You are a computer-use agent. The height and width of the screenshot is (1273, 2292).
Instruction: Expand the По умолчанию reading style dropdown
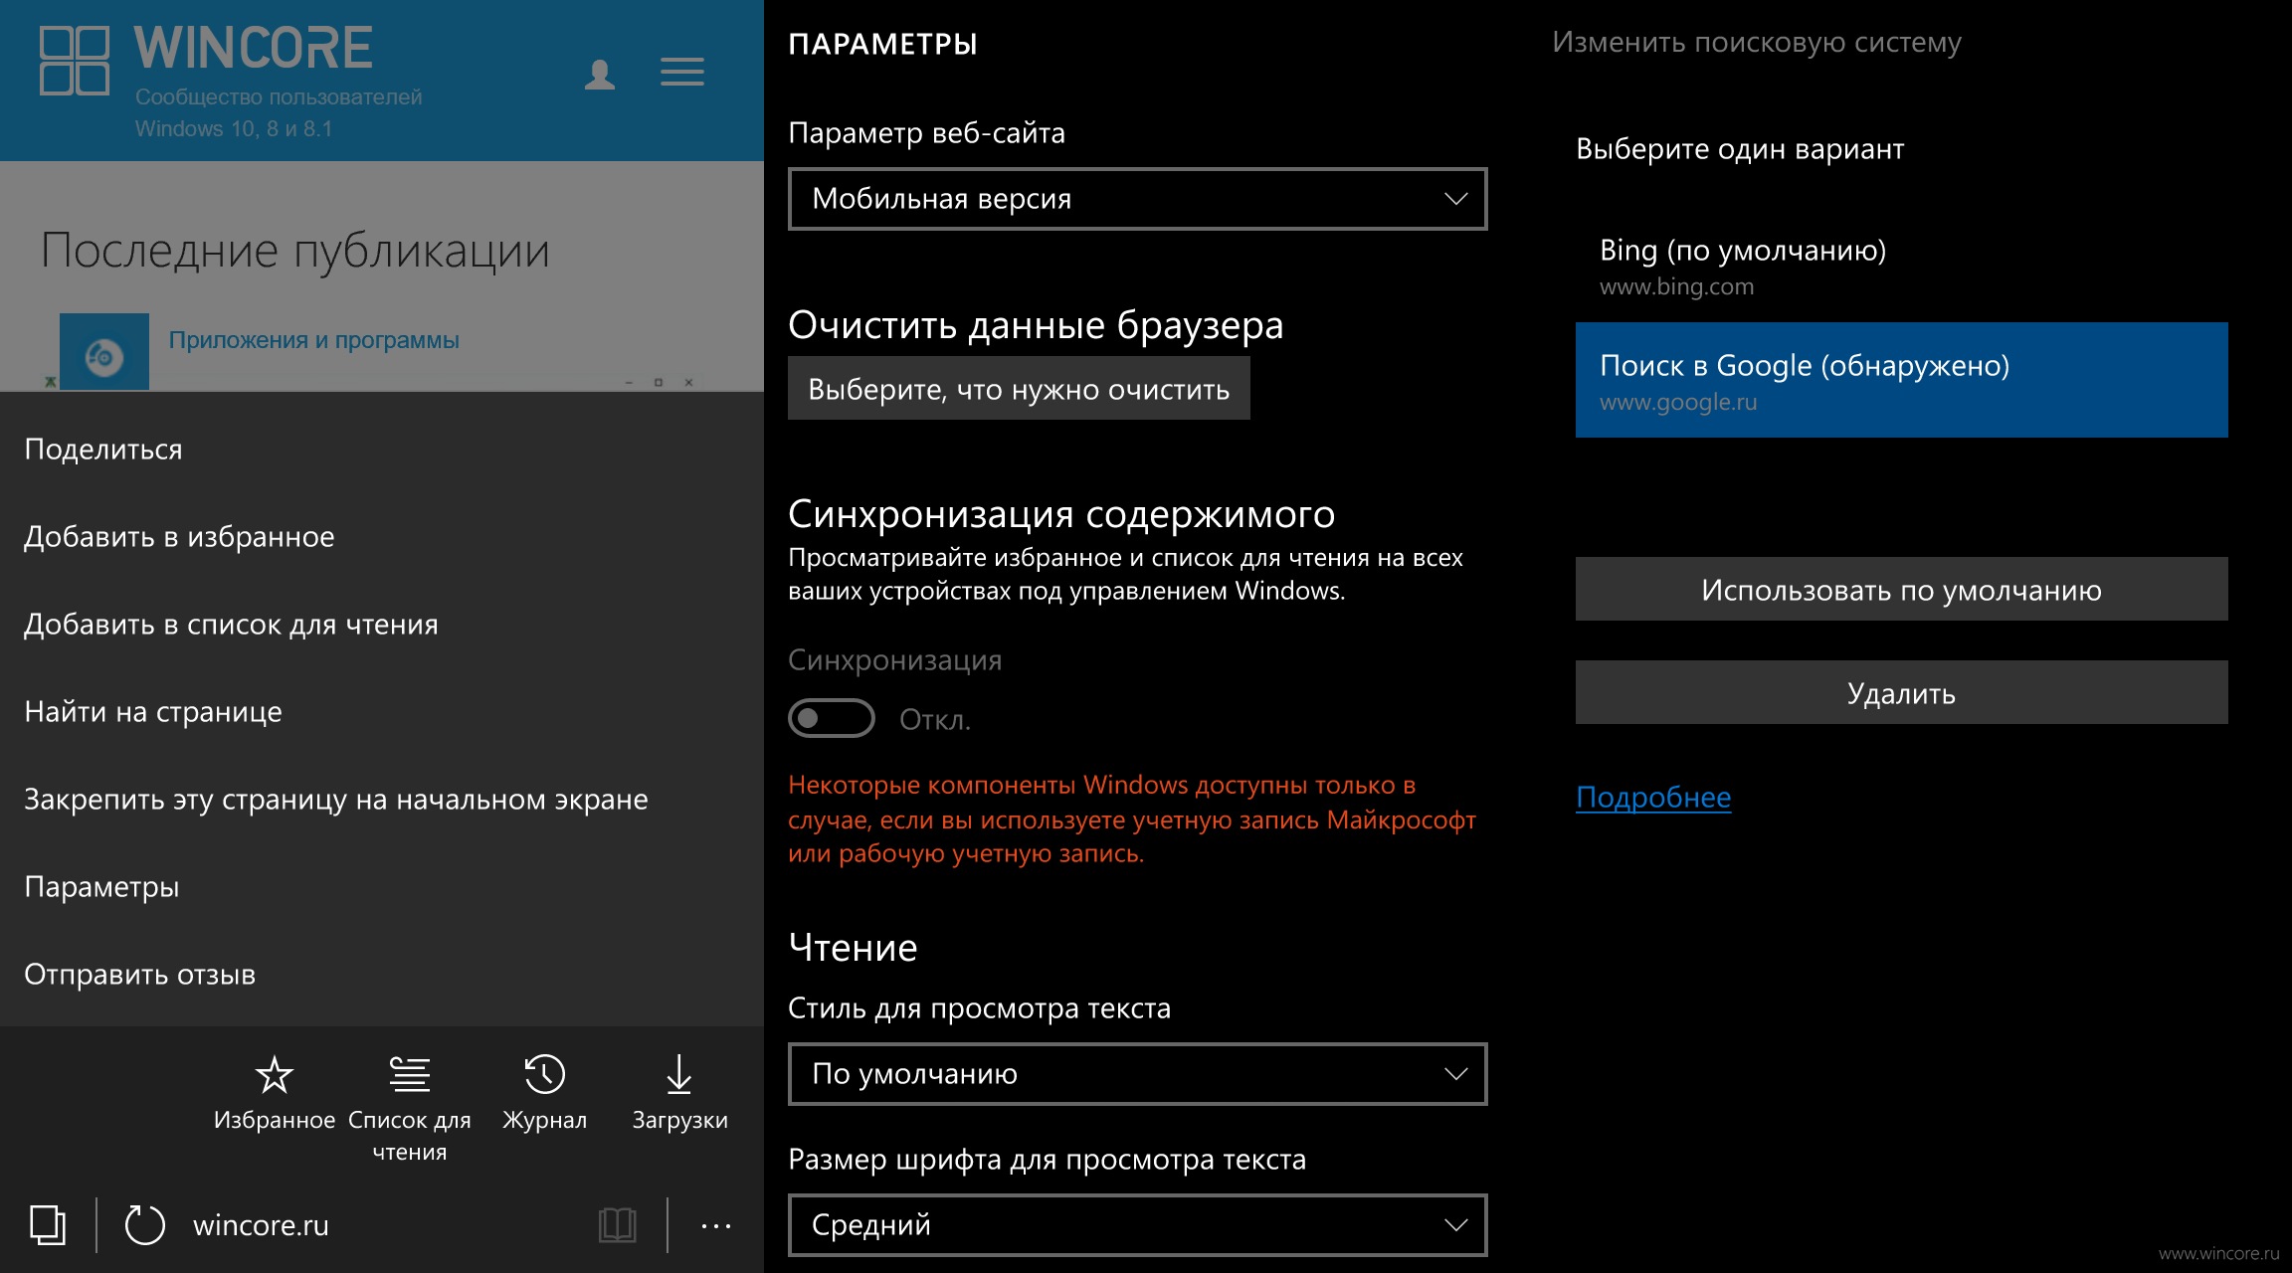pos(1138,1074)
